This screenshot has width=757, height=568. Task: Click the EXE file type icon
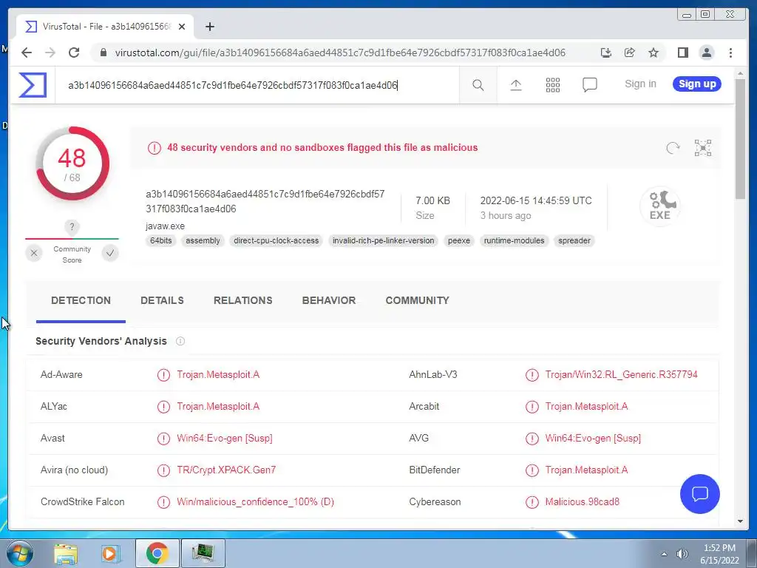coord(660,206)
